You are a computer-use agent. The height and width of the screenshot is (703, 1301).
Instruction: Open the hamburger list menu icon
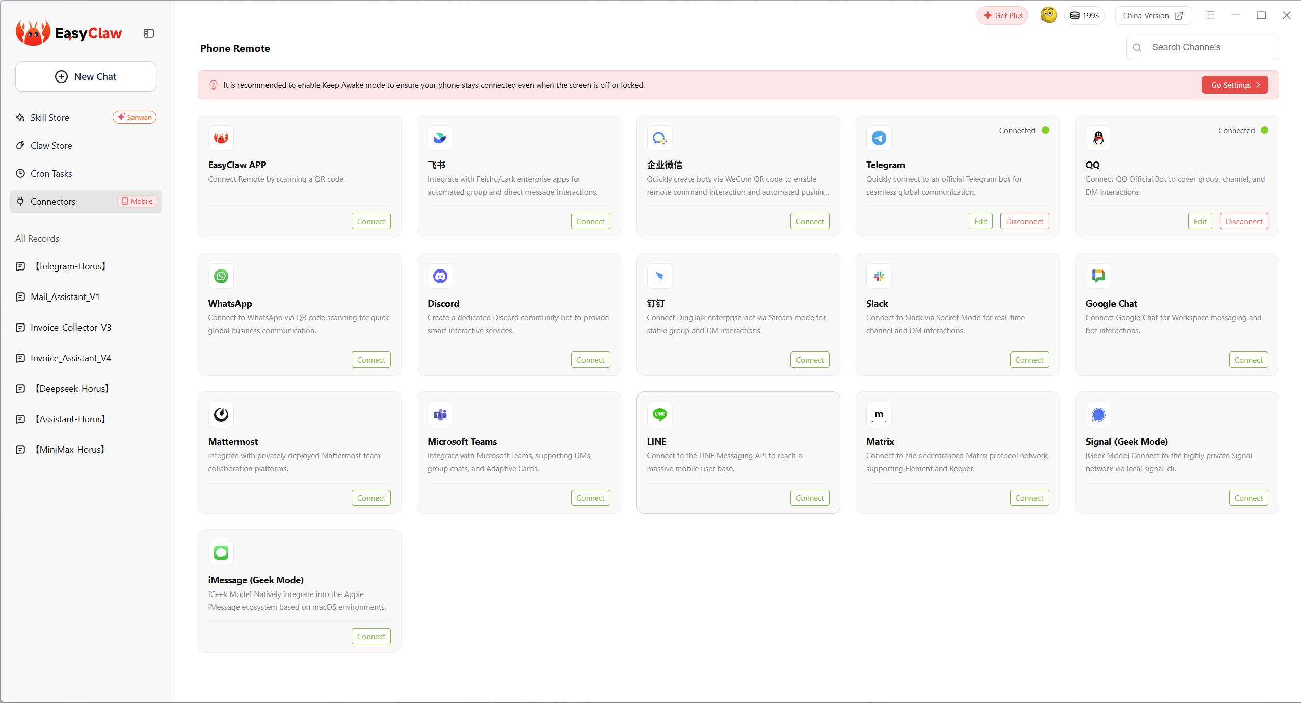[1210, 15]
